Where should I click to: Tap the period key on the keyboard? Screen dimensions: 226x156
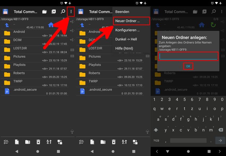tap(211, 141)
